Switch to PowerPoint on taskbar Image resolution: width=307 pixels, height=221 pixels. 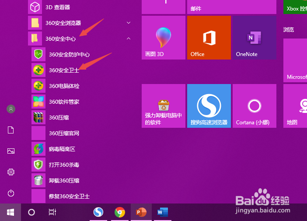click(x=141, y=212)
